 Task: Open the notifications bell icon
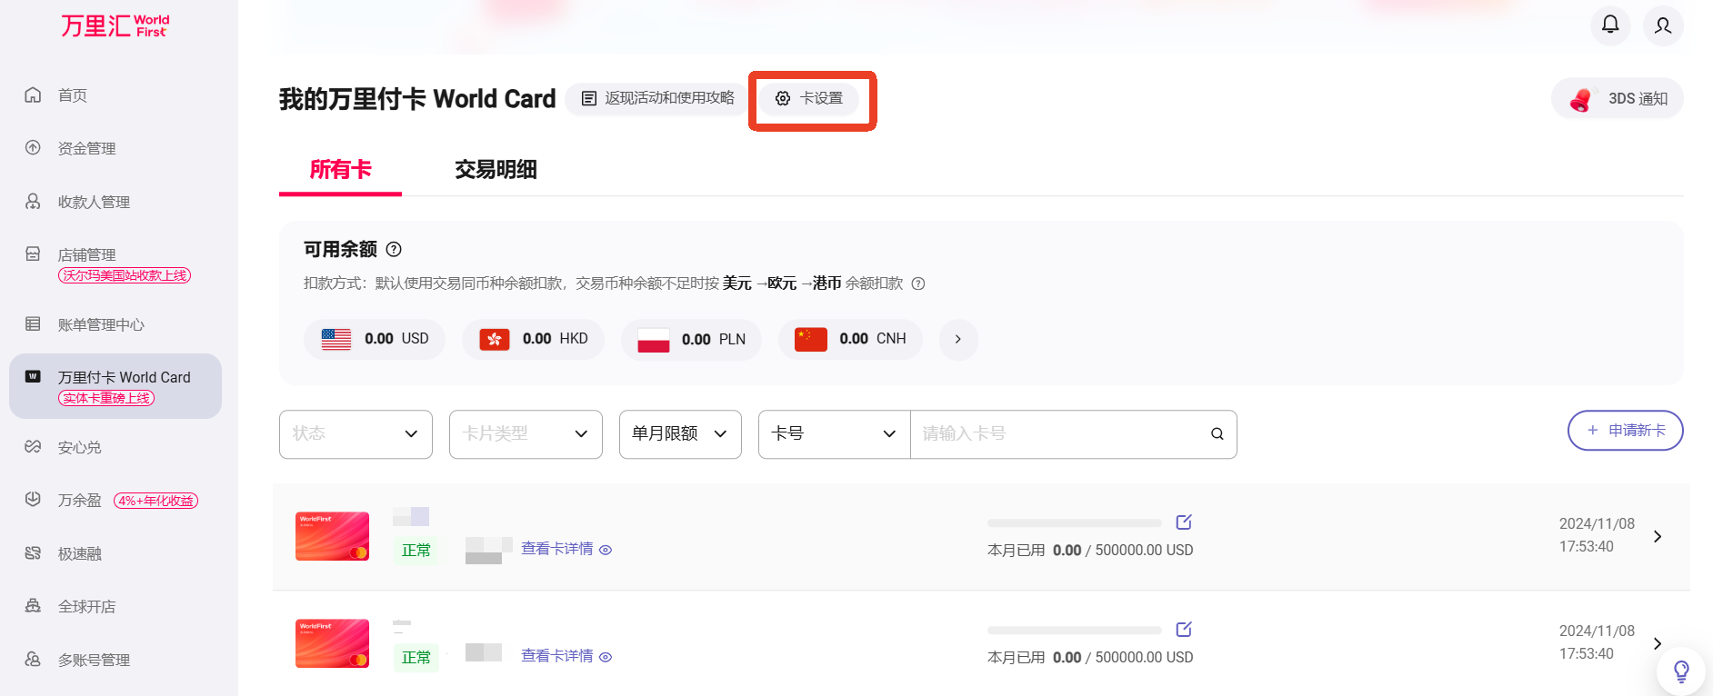1609,25
